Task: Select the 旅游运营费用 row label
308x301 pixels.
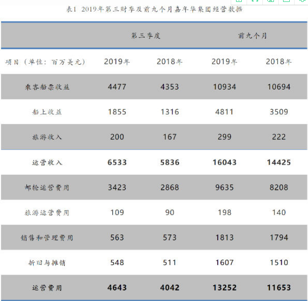Action: click(x=47, y=213)
